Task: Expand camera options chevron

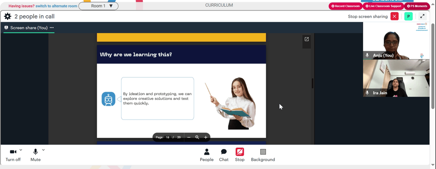Action: 21,150
